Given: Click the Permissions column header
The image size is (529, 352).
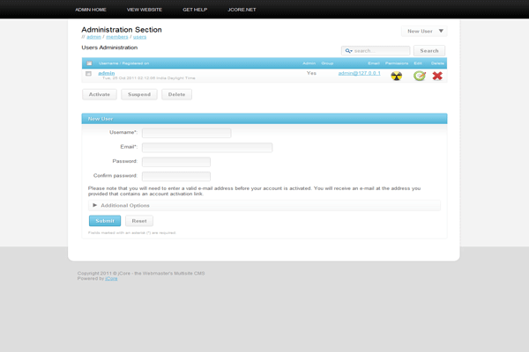Looking at the screenshot, I should coord(397,63).
